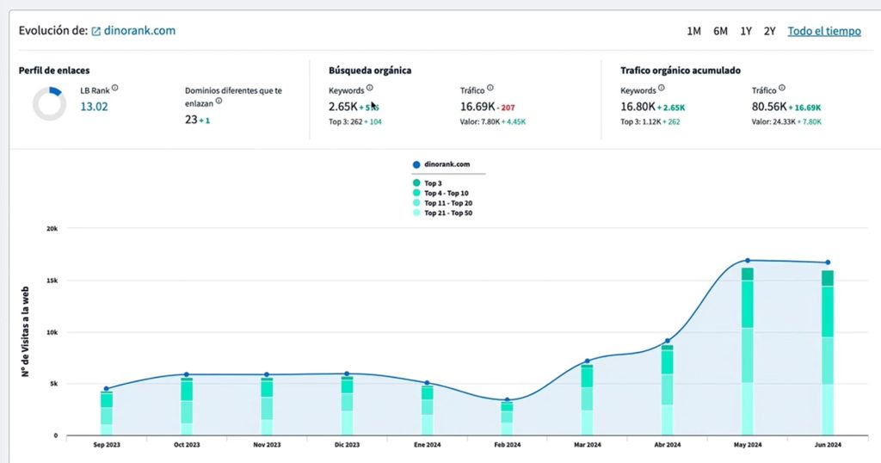
Task: Click the LB Rank donut chart
Action: click(x=49, y=104)
